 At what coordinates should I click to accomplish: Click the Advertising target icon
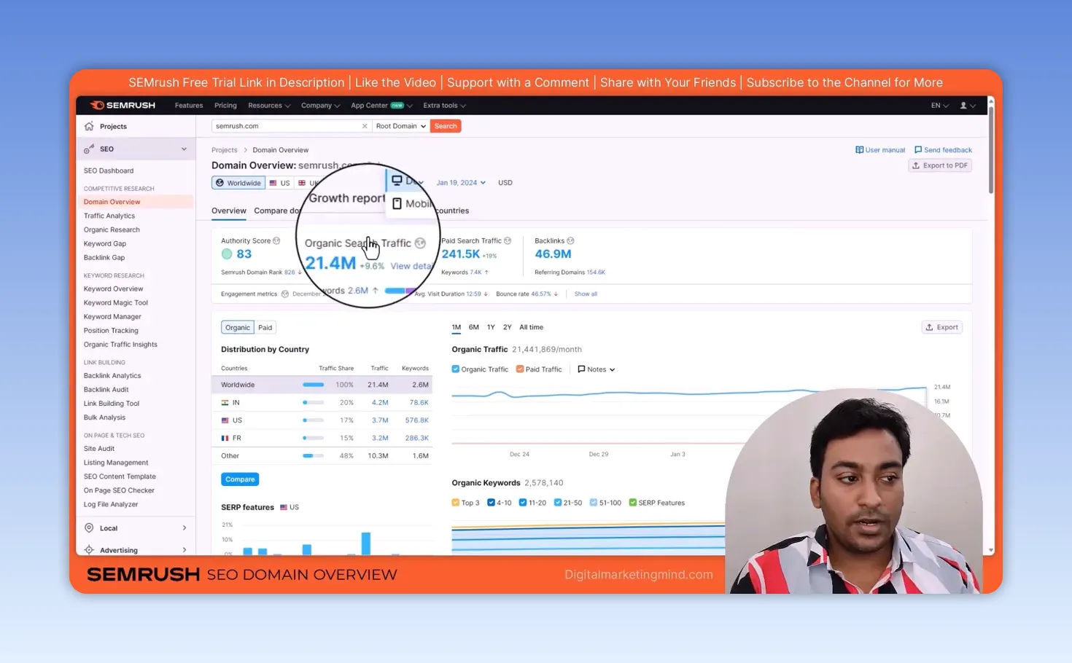click(x=89, y=550)
